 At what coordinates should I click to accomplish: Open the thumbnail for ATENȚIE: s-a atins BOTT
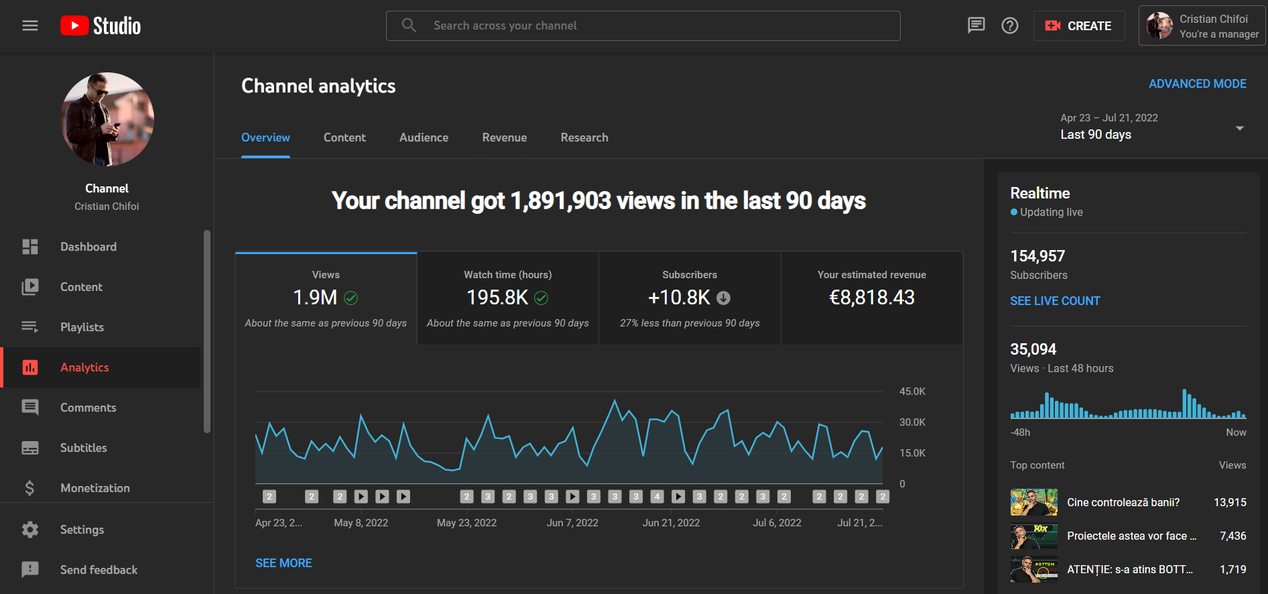click(x=1034, y=569)
